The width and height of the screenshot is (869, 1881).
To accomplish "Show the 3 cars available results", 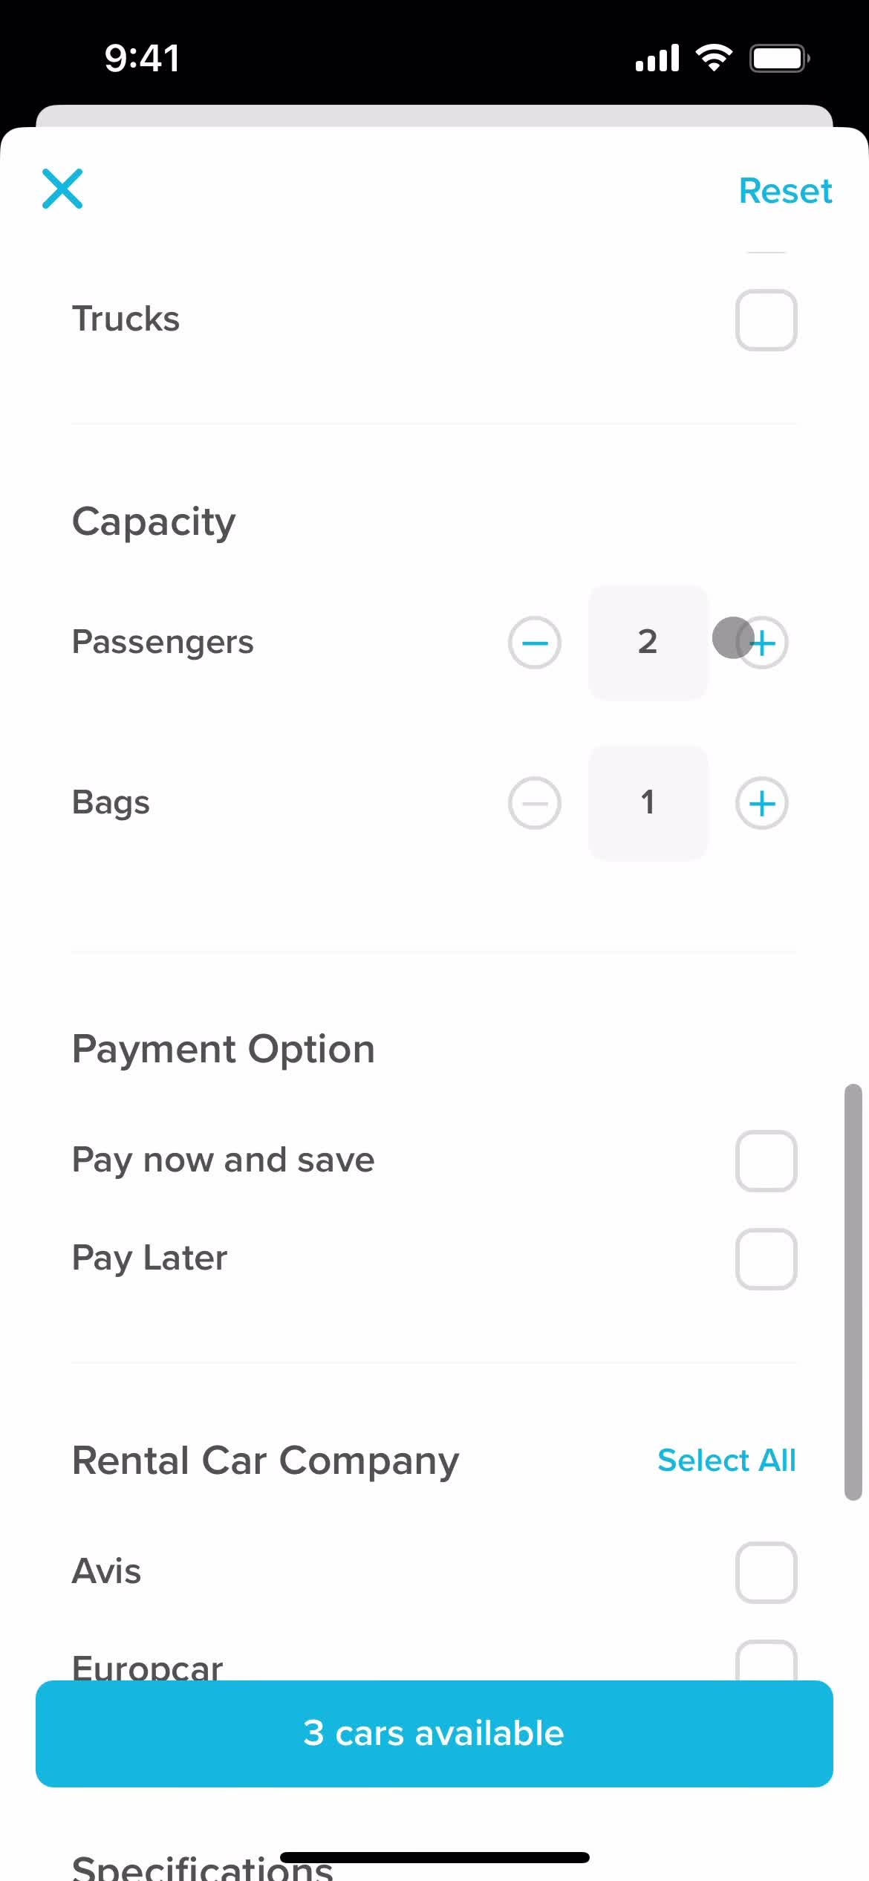I will (434, 1733).
